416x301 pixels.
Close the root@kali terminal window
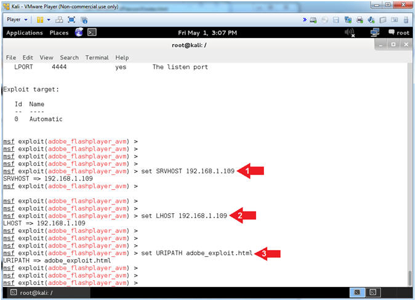point(406,45)
